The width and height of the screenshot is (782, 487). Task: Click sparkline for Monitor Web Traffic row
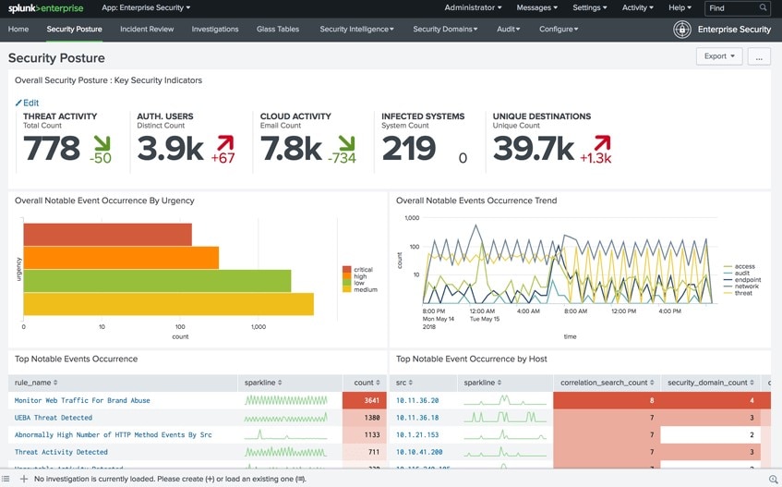pyautogui.click(x=286, y=400)
